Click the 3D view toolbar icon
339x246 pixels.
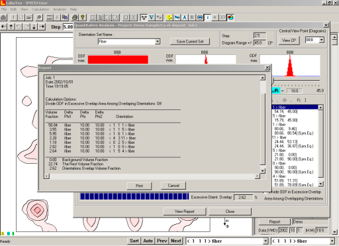point(222,17)
